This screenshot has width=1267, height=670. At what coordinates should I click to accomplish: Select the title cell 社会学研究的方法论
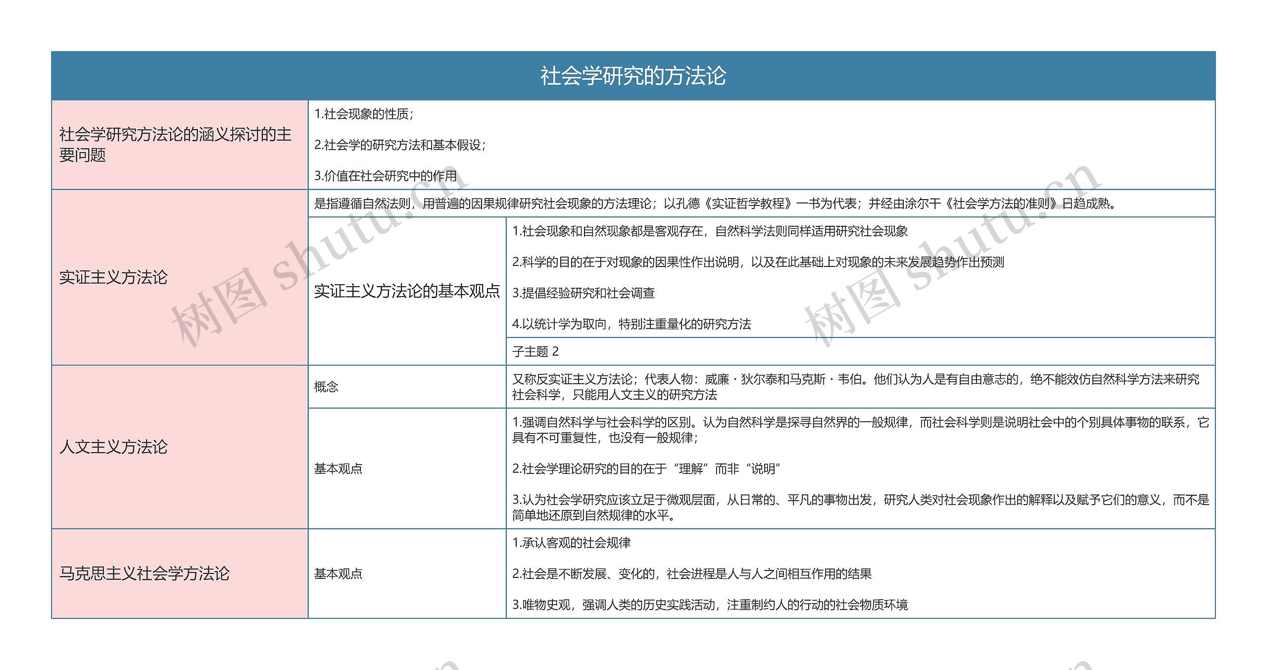click(x=633, y=76)
